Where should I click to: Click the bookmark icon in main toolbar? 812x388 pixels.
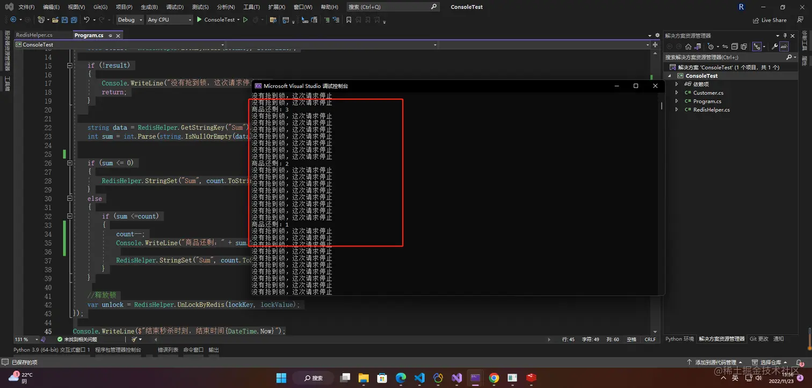click(x=349, y=20)
